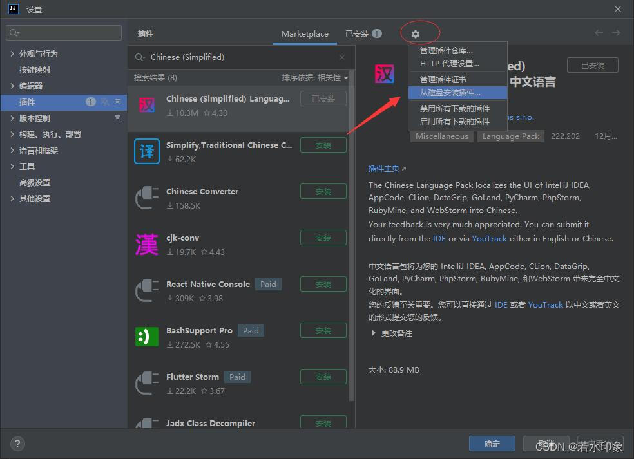Open the 排序依据: 相关性 sort dropdown
The width and height of the screenshot is (634, 459).
(315, 78)
